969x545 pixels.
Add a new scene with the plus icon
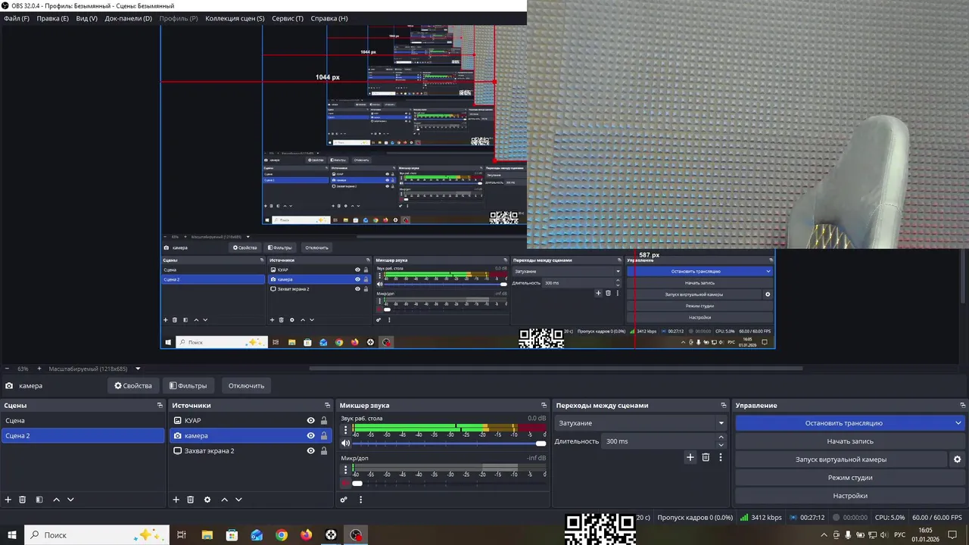pos(8,500)
